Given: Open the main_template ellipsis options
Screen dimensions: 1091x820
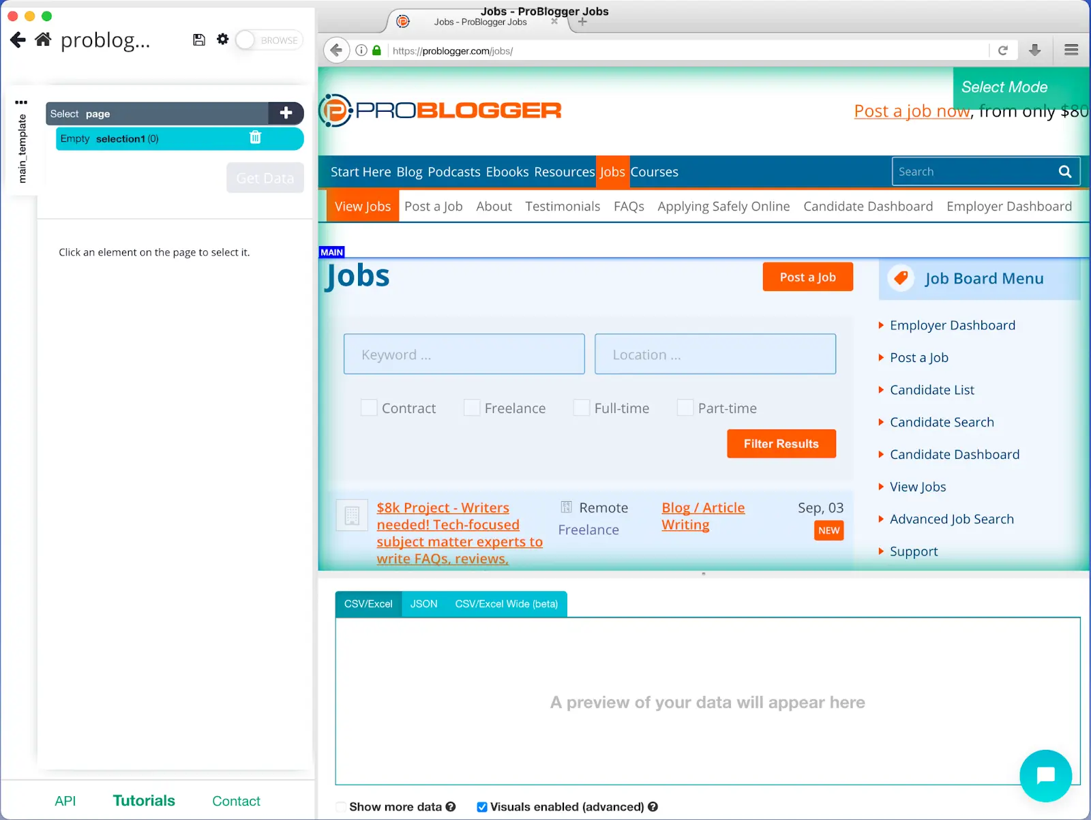Looking at the screenshot, I should pos(21,102).
